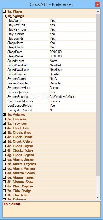Expand the 2a. Calendar category
103x220 pixels.
coord(4,119)
